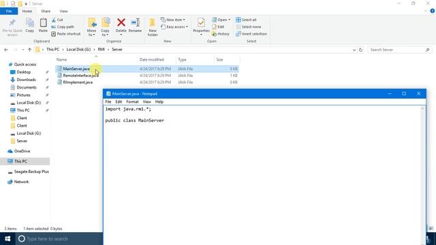Open OneDrive in the navigation pane

(x=22, y=151)
